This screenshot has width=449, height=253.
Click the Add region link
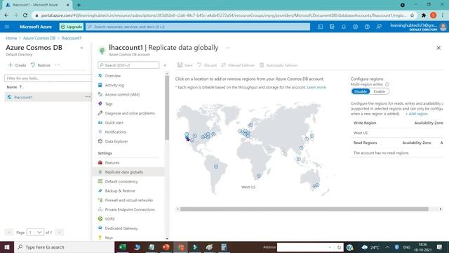click(x=416, y=114)
